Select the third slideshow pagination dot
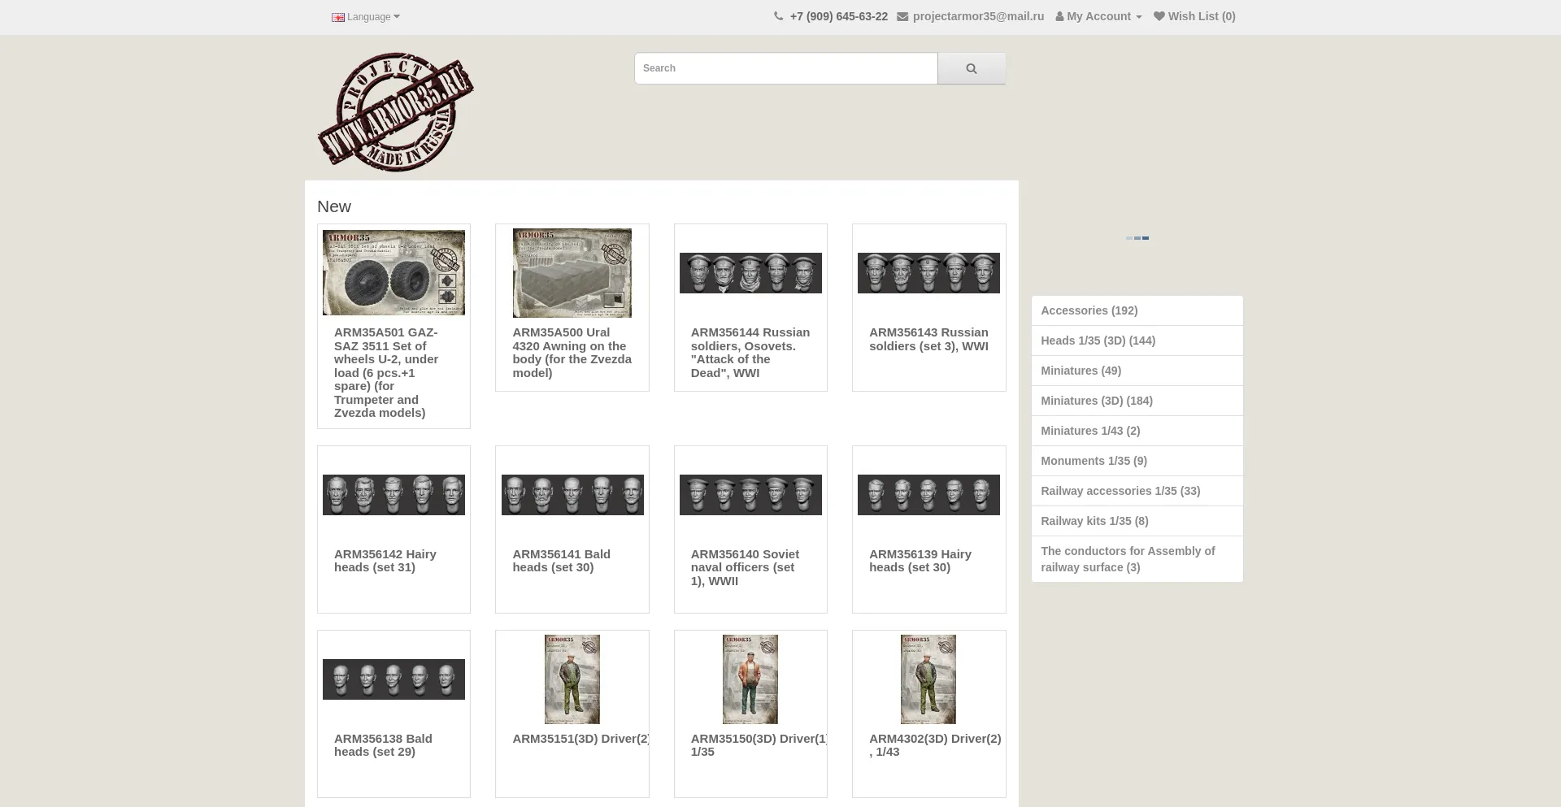The height and width of the screenshot is (807, 1561). (1146, 238)
